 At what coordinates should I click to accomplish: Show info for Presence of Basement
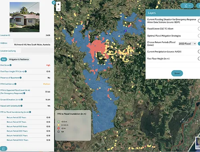[x=20, y=78]
